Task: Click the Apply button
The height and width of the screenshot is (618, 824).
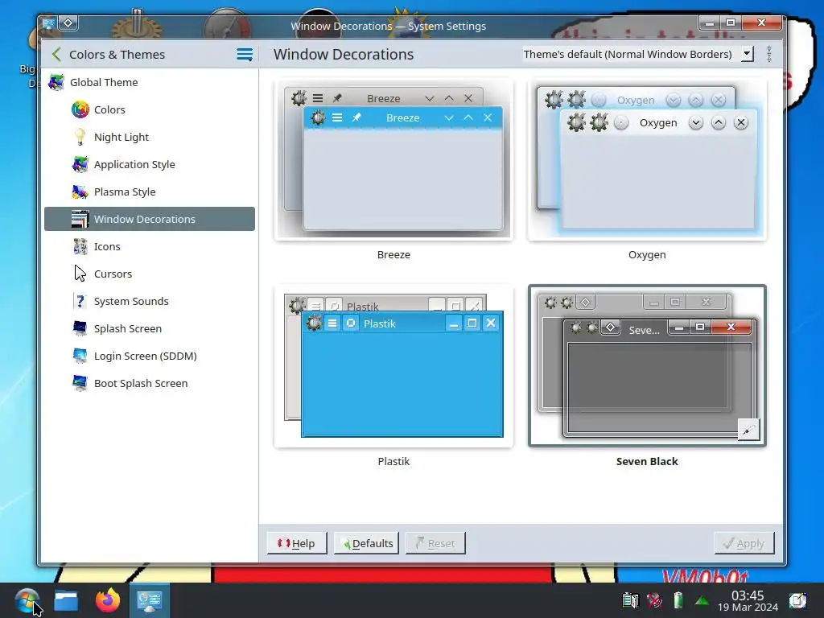Action: pos(744,543)
